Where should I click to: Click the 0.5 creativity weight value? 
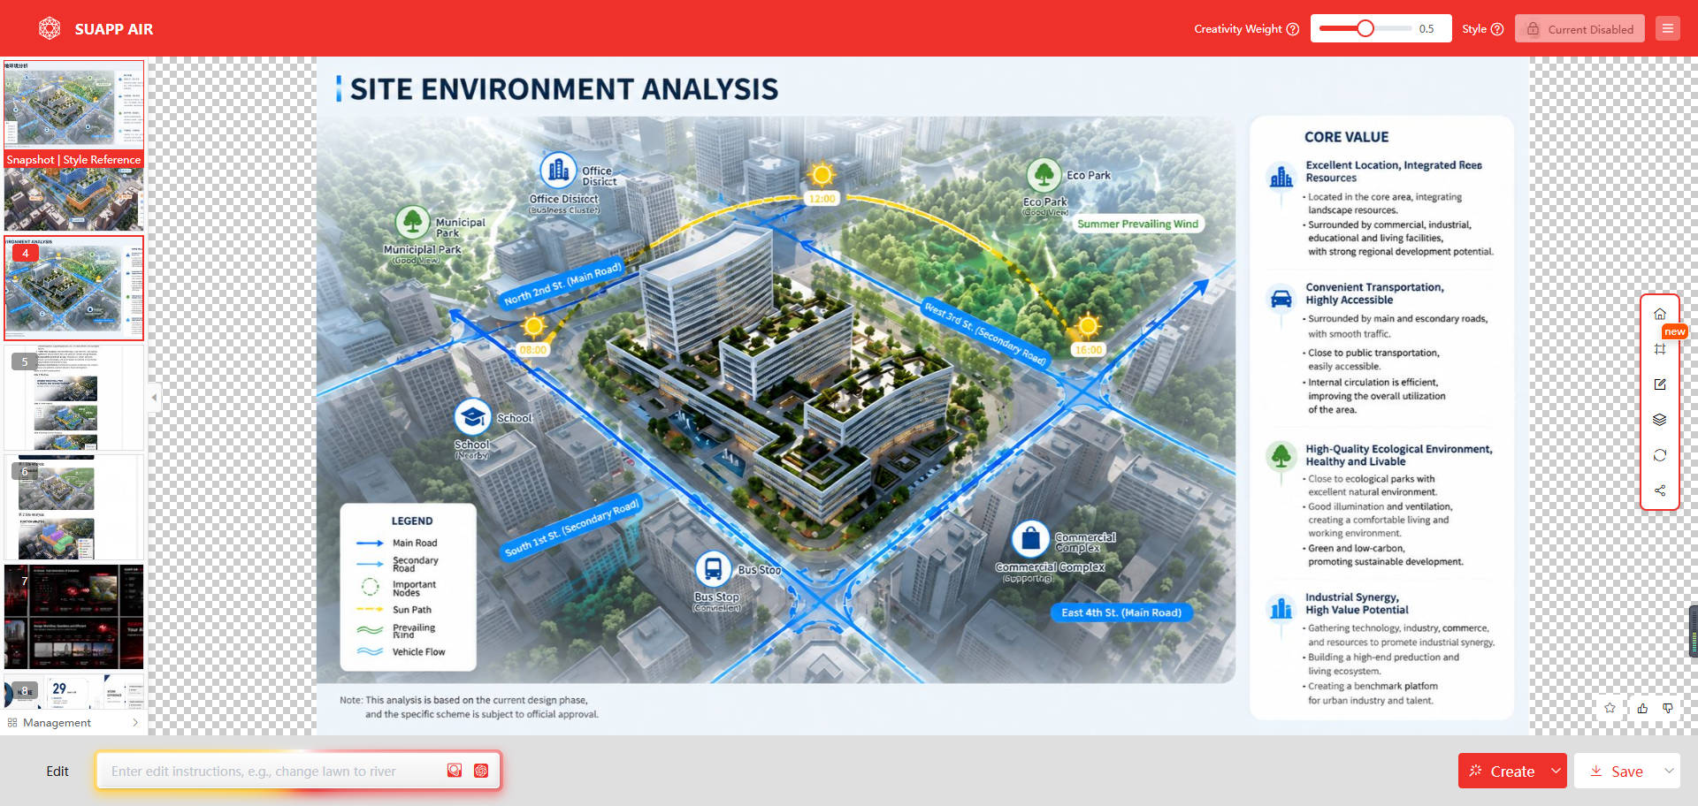(1426, 29)
